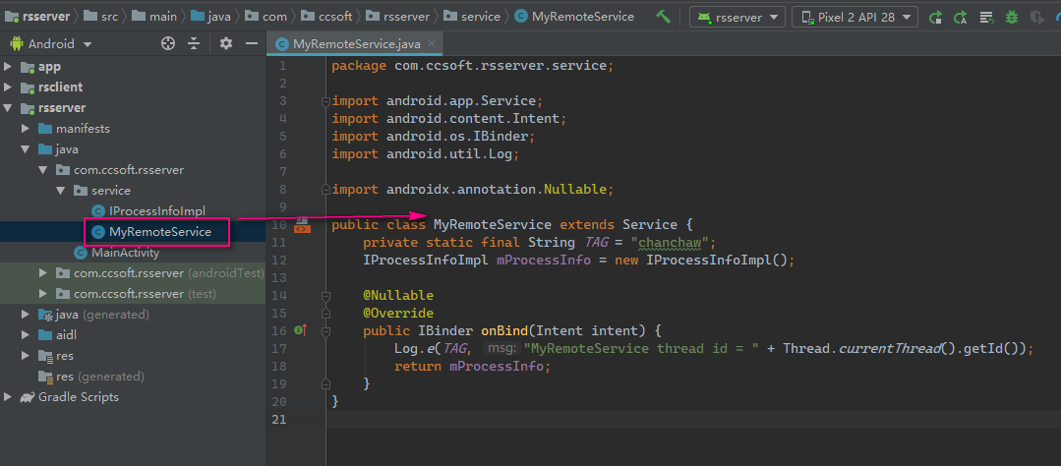The height and width of the screenshot is (466, 1061).
Task: Click the Collapse All icon in Project panel
Action: point(194,43)
